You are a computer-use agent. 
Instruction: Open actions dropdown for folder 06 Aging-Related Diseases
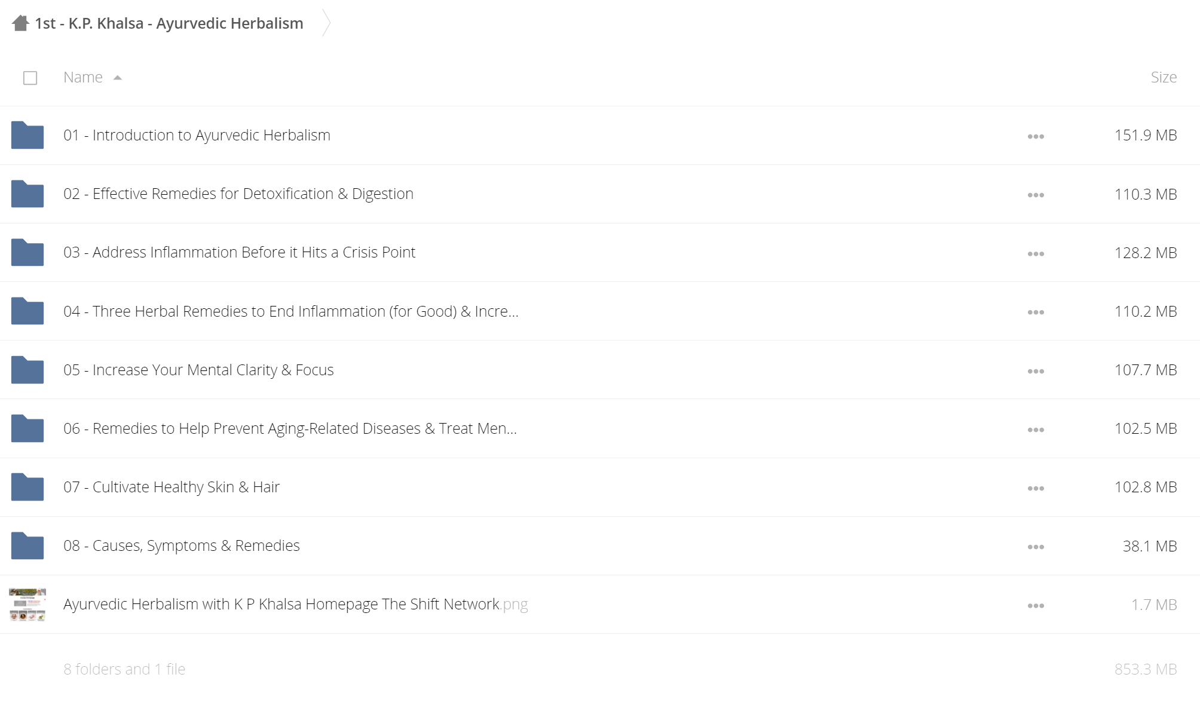tap(1036, 430)
